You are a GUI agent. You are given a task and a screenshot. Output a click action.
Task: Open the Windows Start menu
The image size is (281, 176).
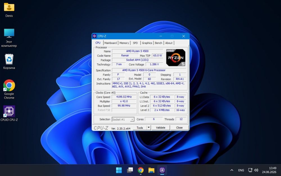119,170
